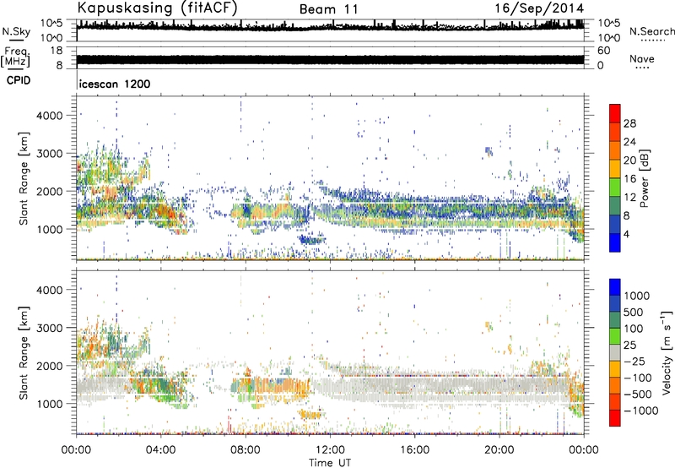Click the light green 25–100 Velocity segment

point(615,336)
